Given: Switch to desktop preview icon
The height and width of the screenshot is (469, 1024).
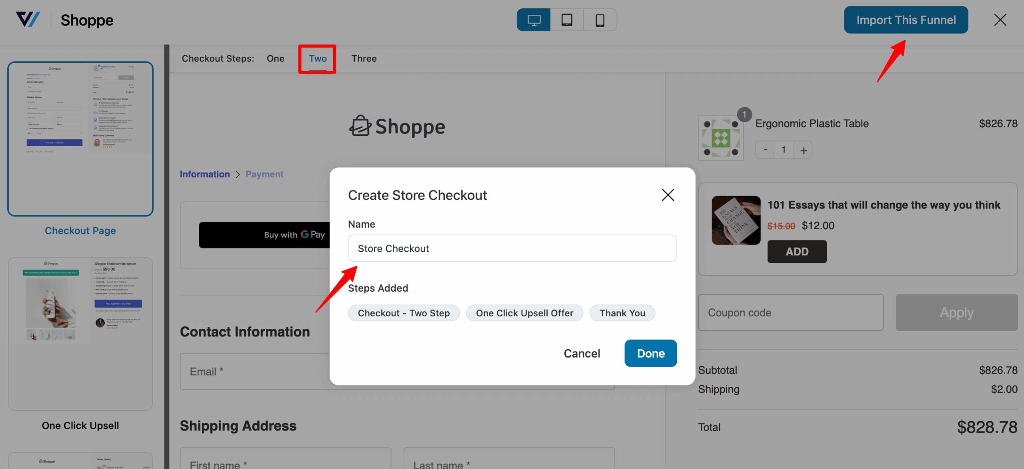Looking at the screenshot, I should (x=534, y=20).
